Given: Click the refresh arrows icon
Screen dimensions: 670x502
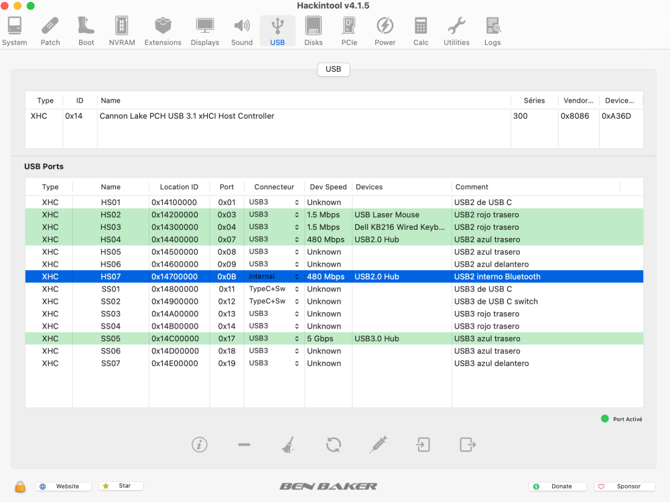Looking at the screenshot, I should coord(333,445).
